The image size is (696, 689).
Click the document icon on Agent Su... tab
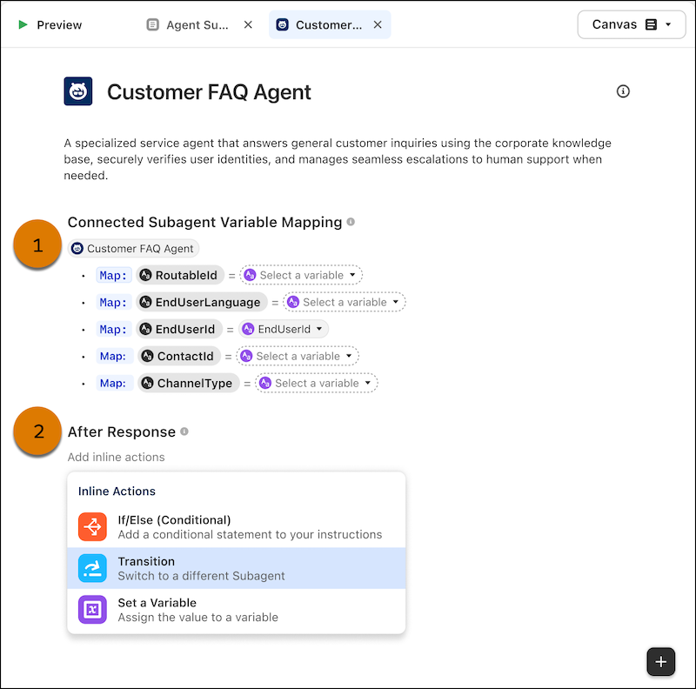153,25
